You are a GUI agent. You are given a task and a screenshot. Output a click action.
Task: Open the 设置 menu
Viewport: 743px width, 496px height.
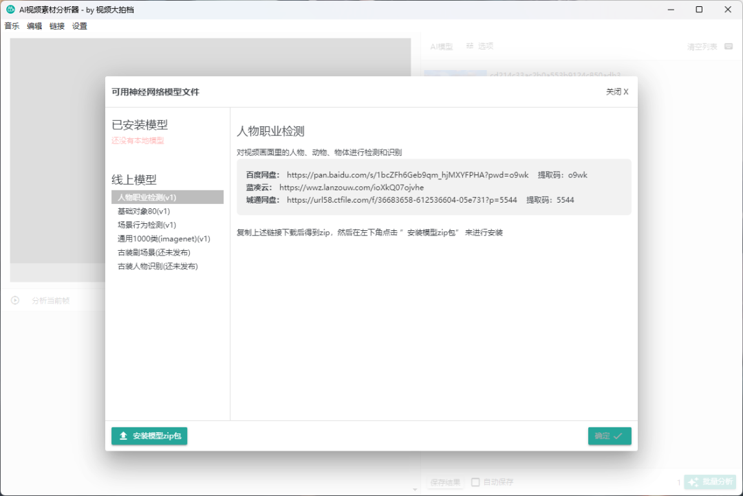[80, 26]
